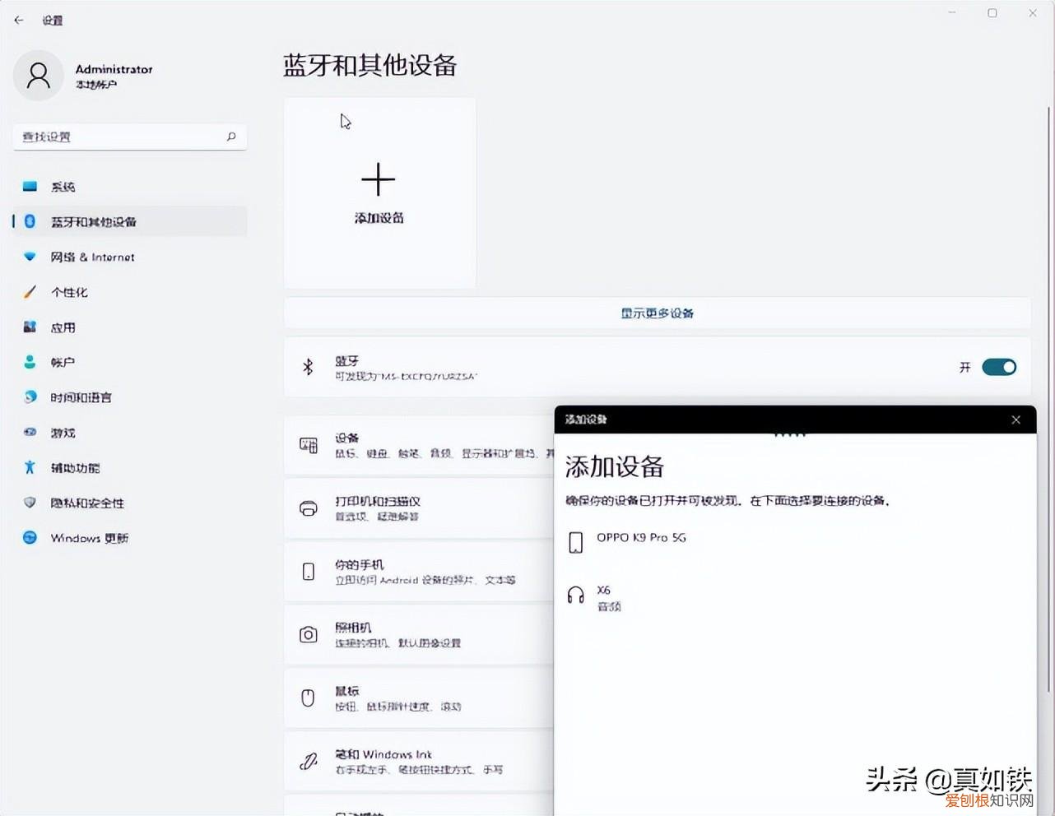This screenshot has height=816, width=1055.
Task: Click the phone icon beside OPPO K9 Pro 5G
Action: click(x=574, y=539)
